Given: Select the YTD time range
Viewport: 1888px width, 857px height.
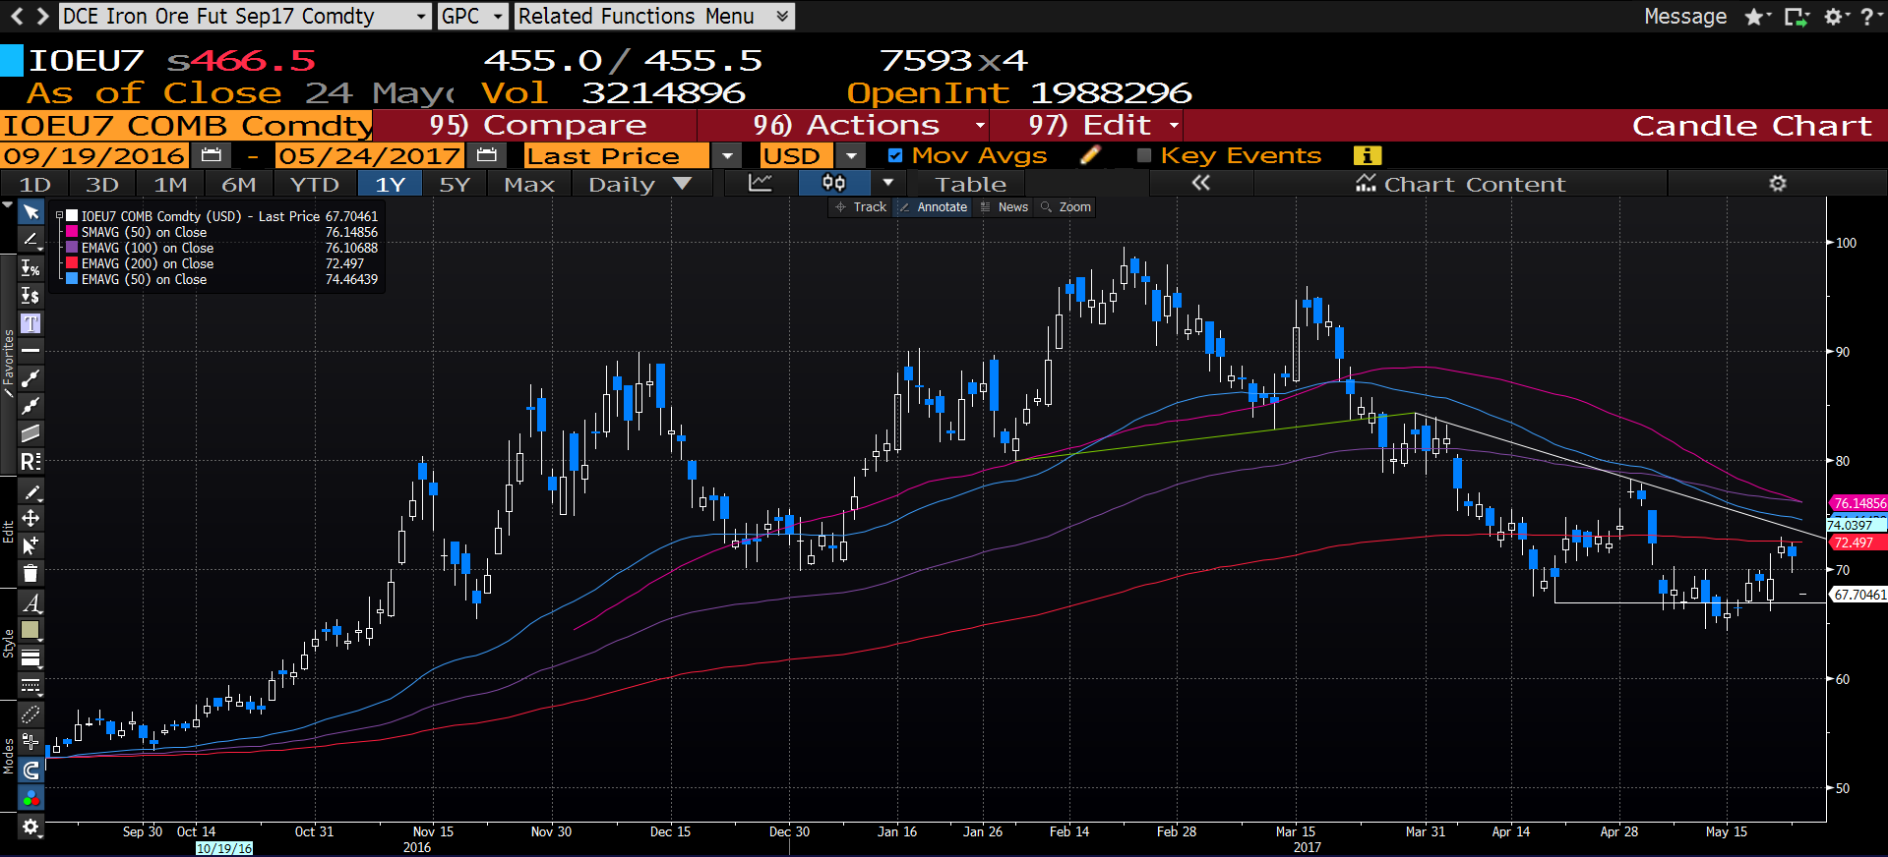Looking at the screenshot, I should click(314, 184).
